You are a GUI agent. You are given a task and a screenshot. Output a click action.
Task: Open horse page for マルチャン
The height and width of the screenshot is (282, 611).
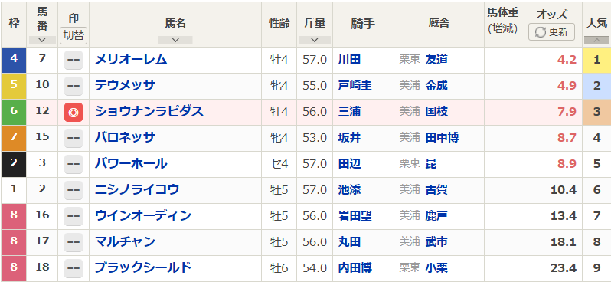(125, 242)
